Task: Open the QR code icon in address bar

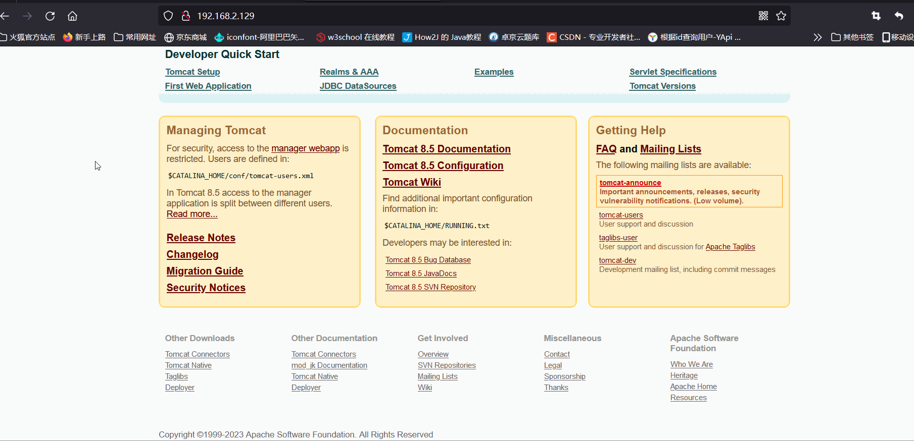Action: click(x=763, y=16)
